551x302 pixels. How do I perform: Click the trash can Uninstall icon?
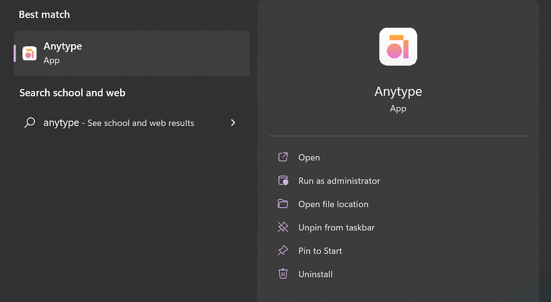tap(283, 274)
